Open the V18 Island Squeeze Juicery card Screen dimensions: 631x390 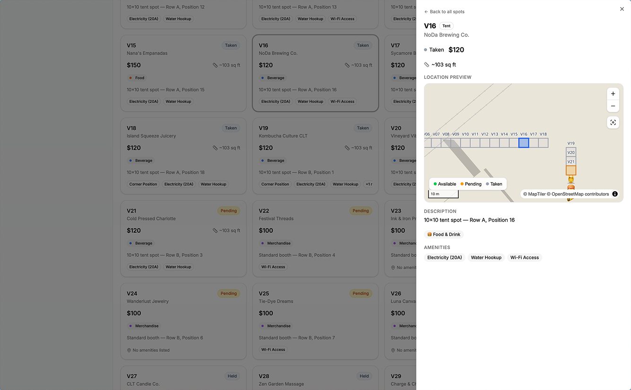point(183,156)
